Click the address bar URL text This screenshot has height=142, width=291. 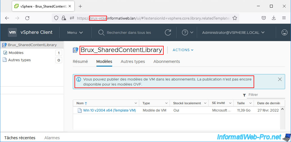point(154,18)
